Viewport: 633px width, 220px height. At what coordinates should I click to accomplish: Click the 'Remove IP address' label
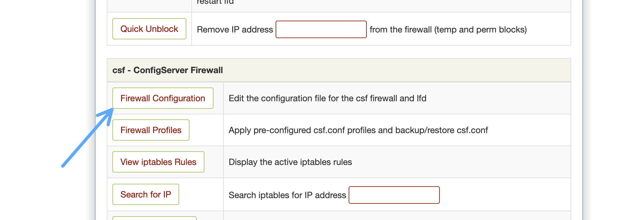point(235,29)
